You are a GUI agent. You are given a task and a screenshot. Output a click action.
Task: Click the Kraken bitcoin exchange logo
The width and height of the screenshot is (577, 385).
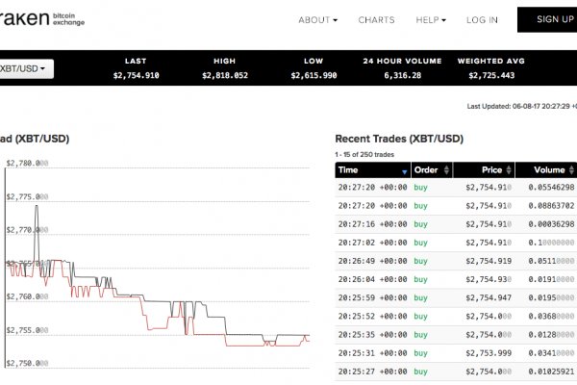tap(43, 19)
